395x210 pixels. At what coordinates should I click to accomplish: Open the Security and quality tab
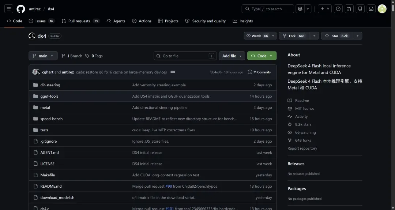pyautogui.click(x=205, y=21)
